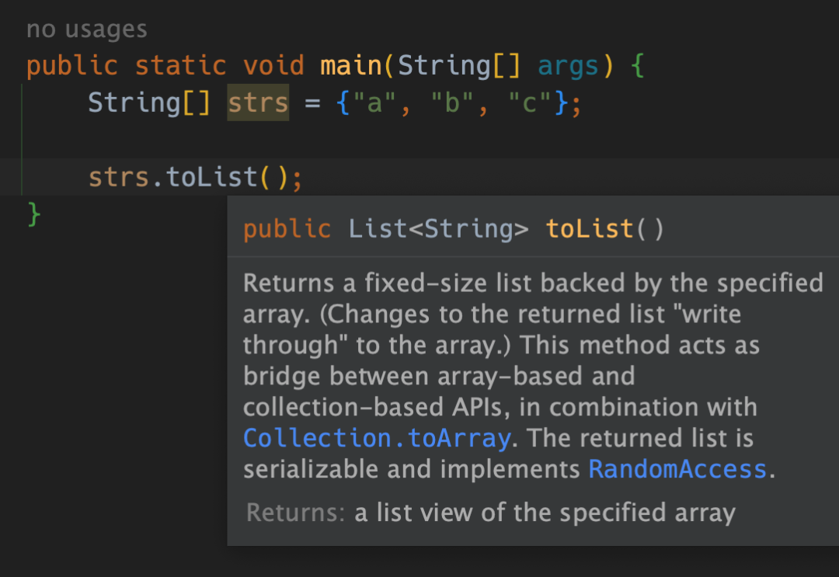Follow the RandomAccess link in the popup
The width and height of the screenshot is (839, 577).
coord(677,470)
